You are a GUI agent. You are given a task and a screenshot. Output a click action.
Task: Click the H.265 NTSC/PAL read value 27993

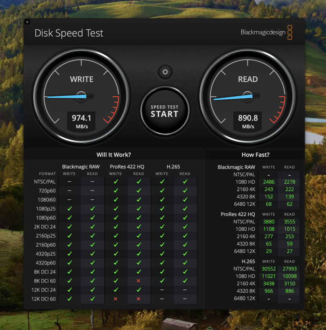point(290,269)
